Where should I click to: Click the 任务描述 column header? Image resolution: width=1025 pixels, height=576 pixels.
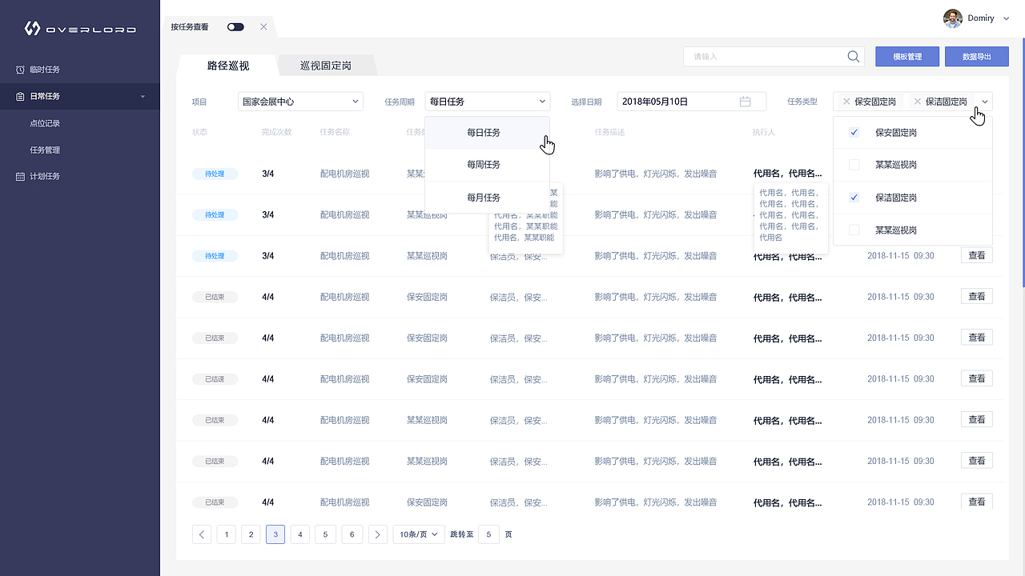609,132
